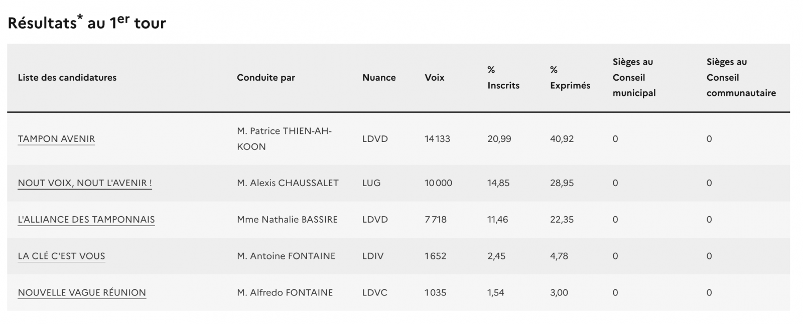Click the 14133 votes value
This screenshot has width=803, height=324.
point(437,139)
